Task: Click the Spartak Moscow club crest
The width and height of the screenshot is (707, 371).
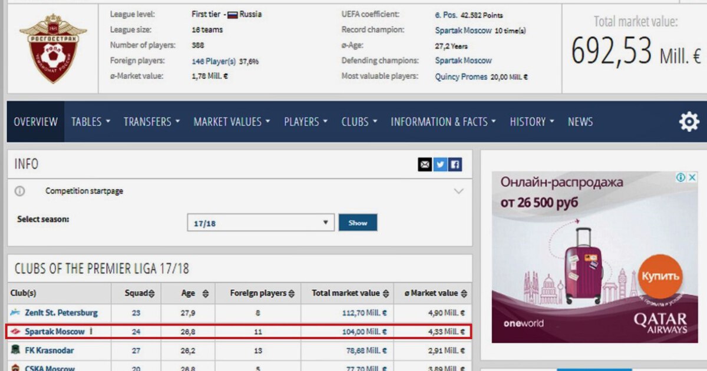Action: point(15,332)
